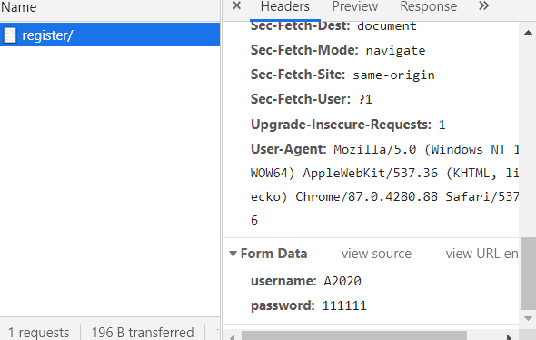Viewport: 536px width, 340px height.
Task: Click the view source link
Action: [376, 254]
